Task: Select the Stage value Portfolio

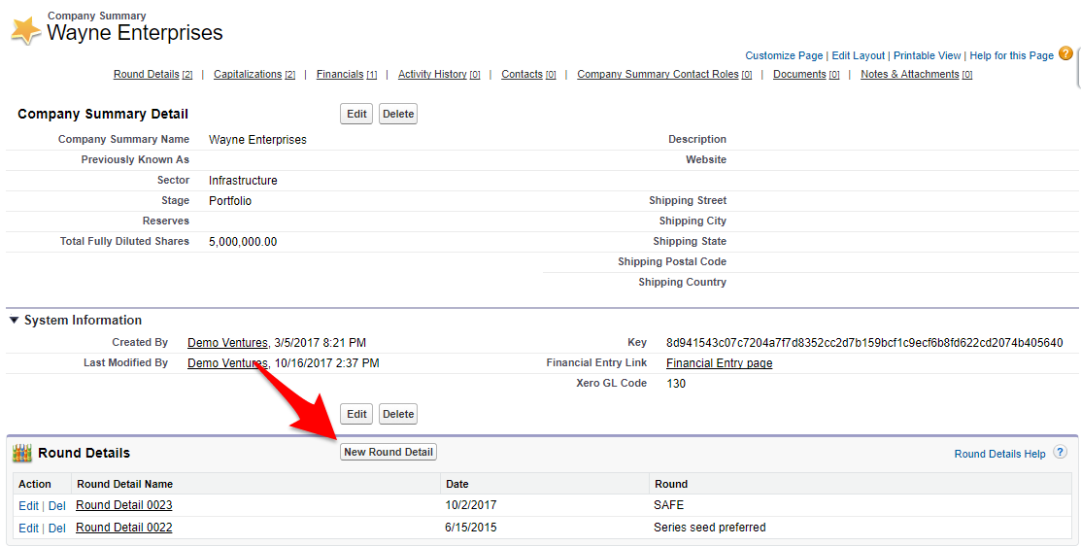Action: tap(230, 200)
